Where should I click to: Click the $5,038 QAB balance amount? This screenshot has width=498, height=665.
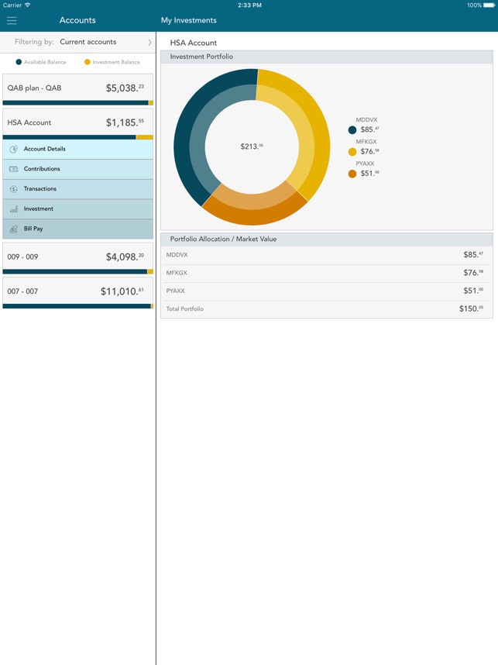tap(125, 88)
